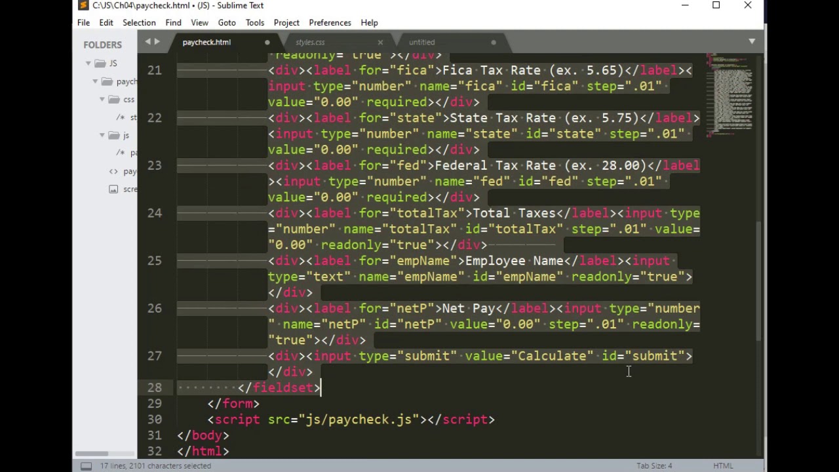839x472 pixels.
Task: Place cursor on the closing form tag
Action: coord(233,404)
